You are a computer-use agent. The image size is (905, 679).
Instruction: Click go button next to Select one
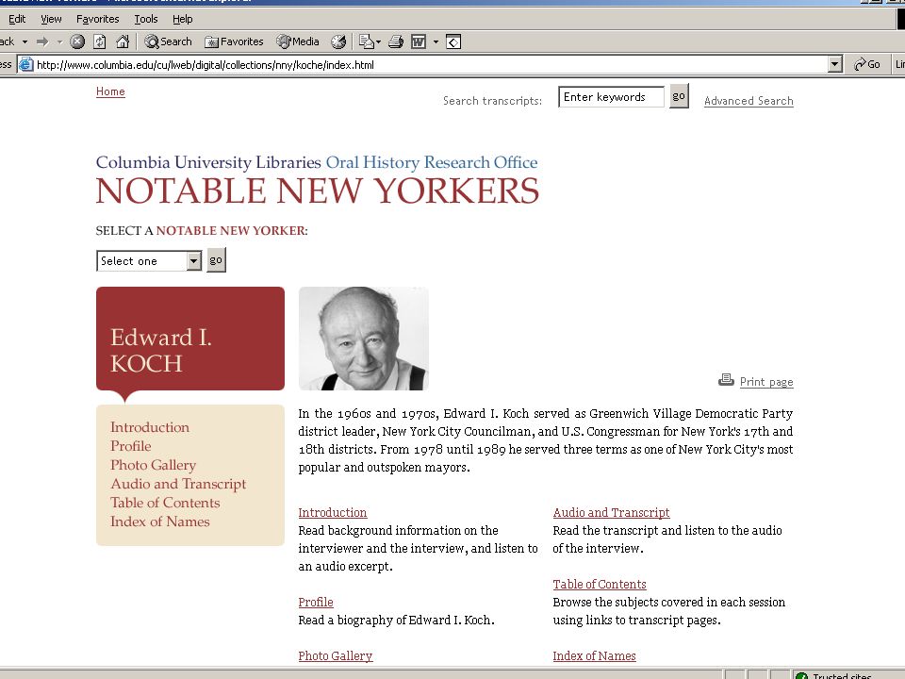[216, 260]
